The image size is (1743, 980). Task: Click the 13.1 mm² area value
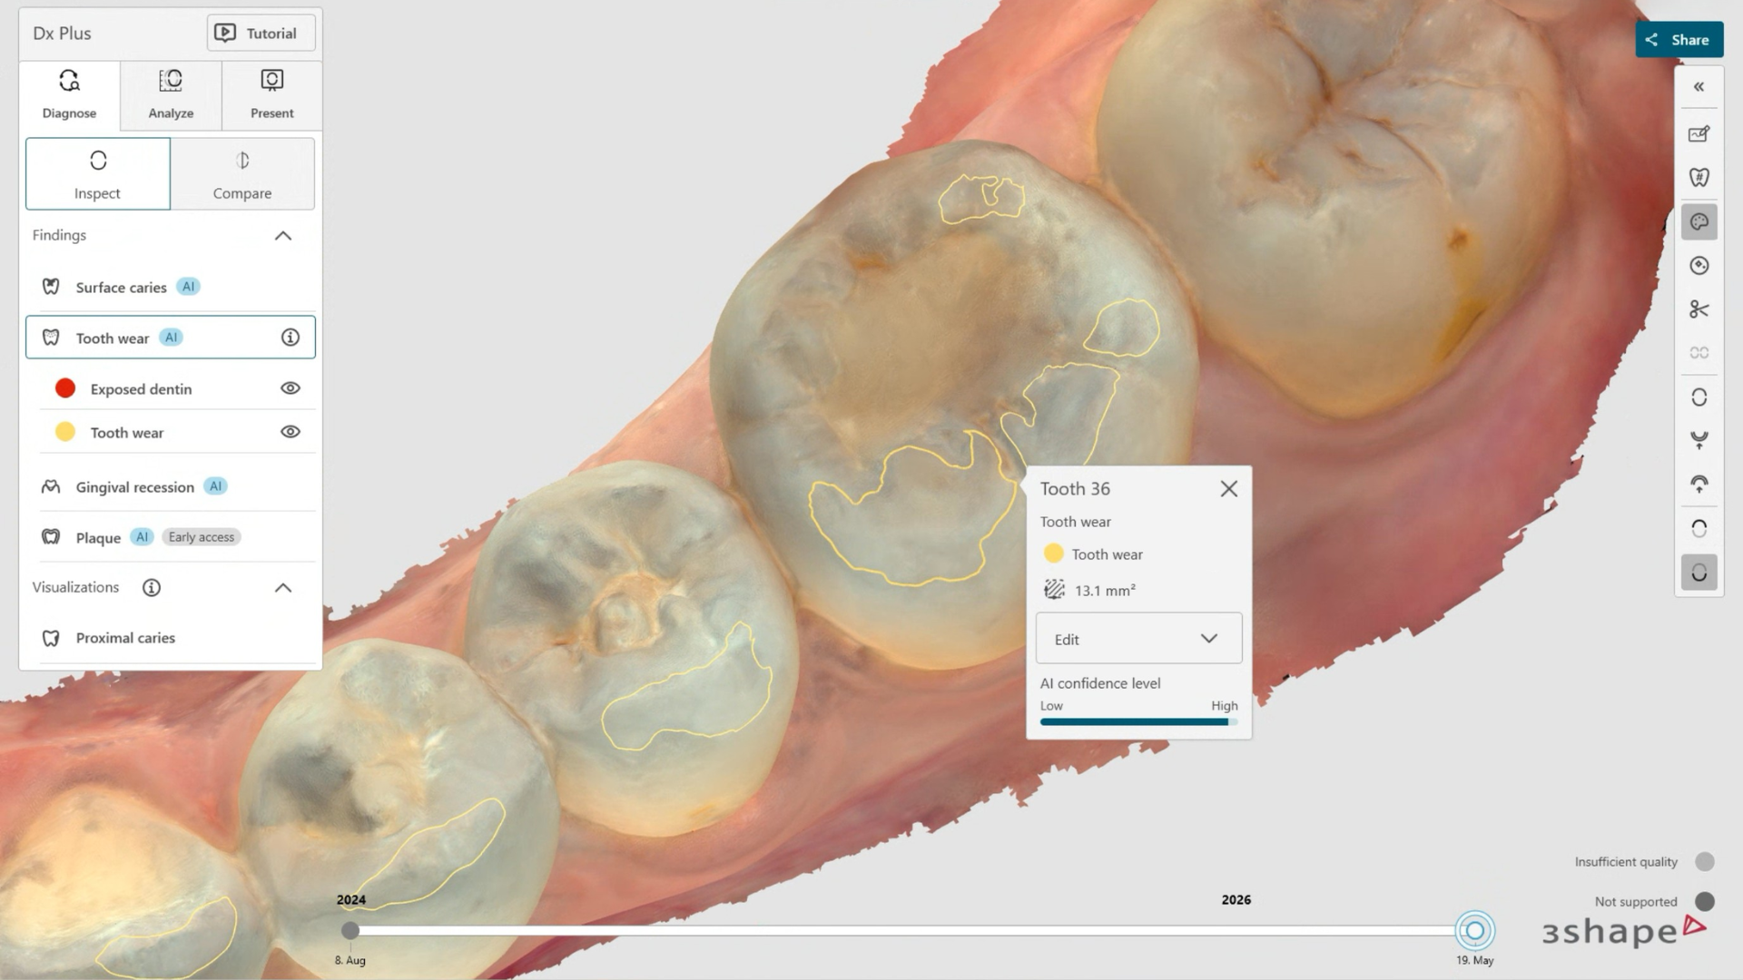point(1105,591)
